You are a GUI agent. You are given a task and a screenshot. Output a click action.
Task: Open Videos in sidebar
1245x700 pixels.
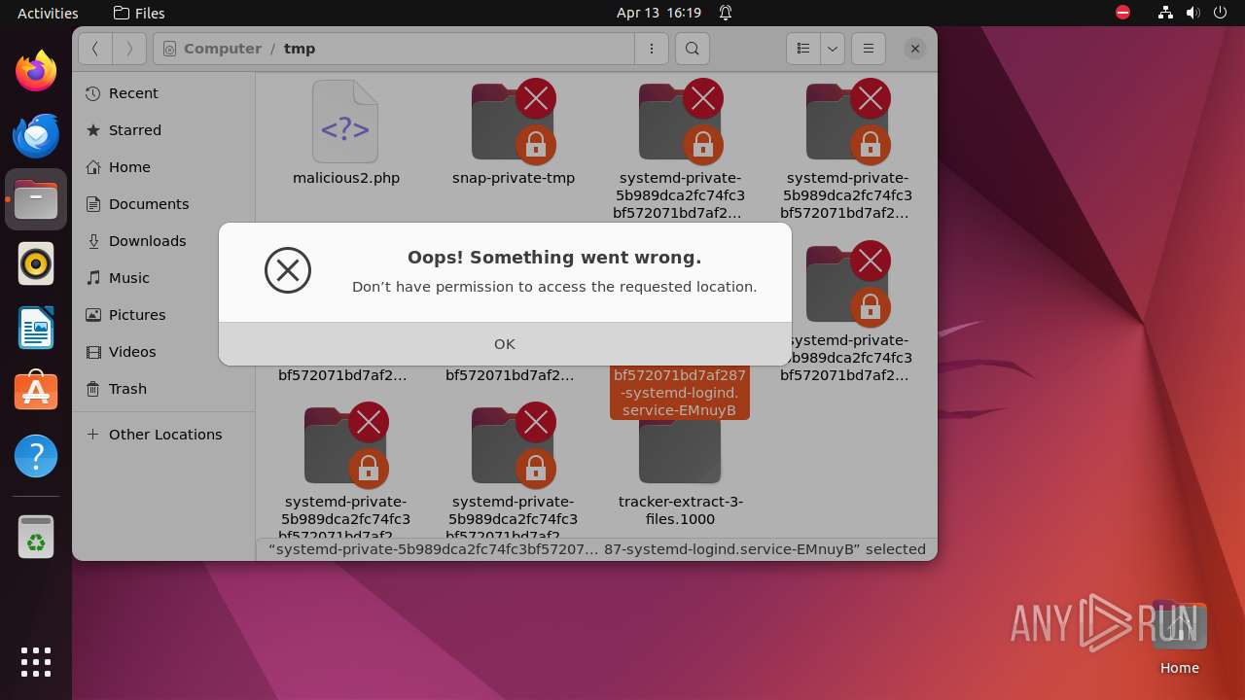pos(163,352)
